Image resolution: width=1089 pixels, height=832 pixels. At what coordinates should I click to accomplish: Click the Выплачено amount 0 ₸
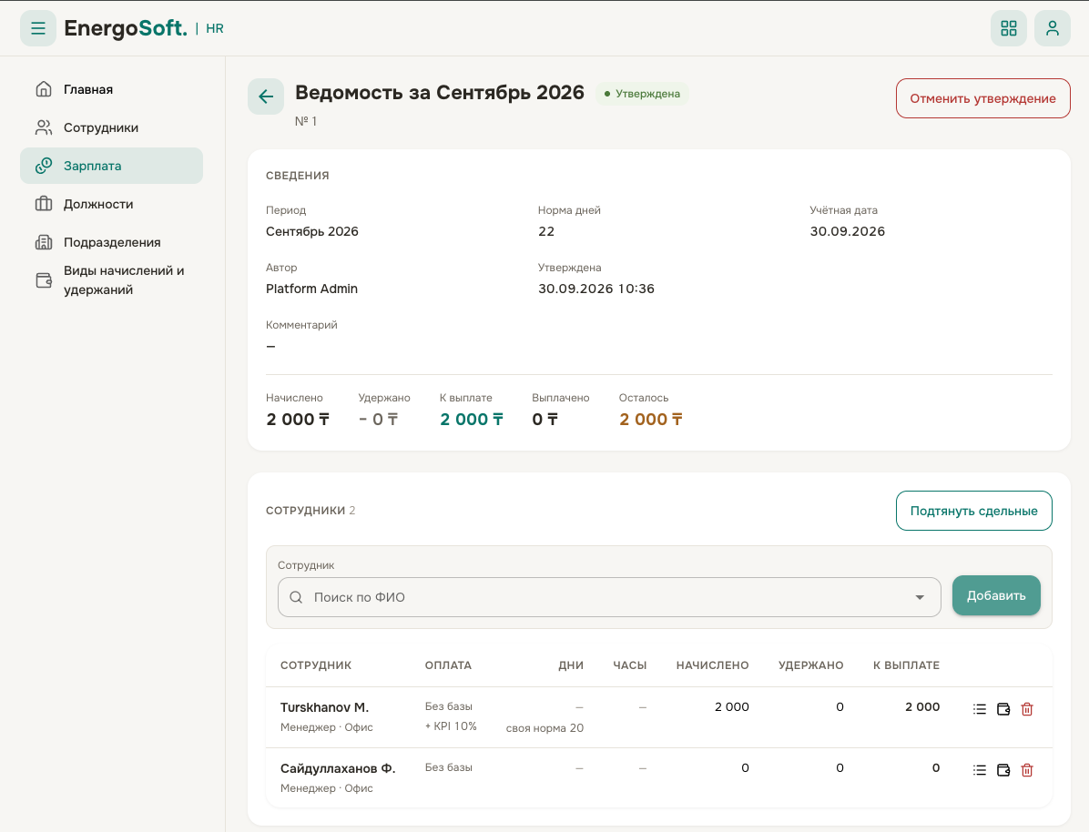click(x=545, y=420)
